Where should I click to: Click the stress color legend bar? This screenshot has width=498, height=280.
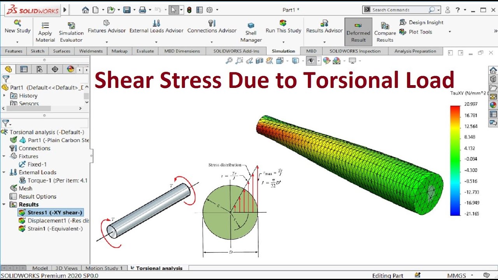click(455, 161)
